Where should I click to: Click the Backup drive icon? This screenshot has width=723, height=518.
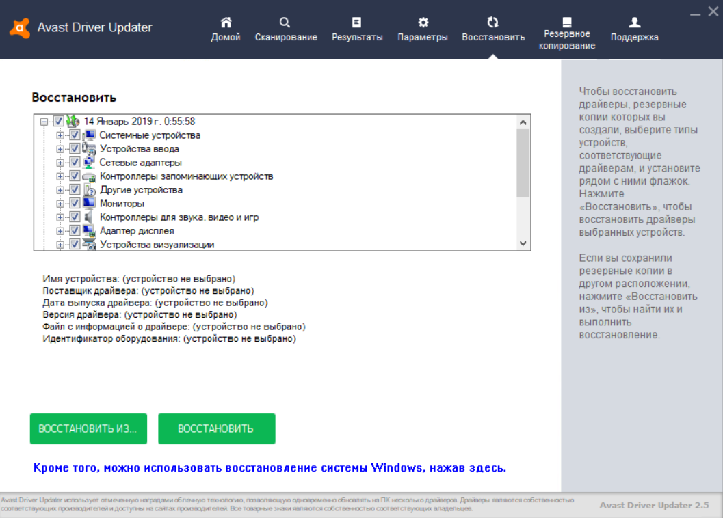566,22
